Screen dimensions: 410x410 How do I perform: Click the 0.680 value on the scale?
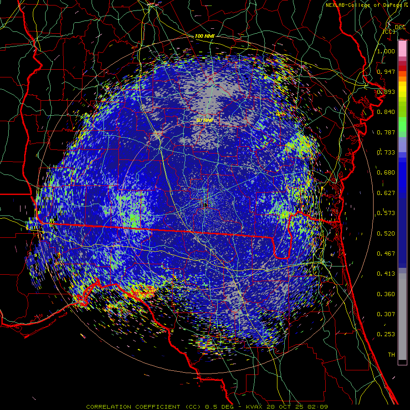(386, 173)
